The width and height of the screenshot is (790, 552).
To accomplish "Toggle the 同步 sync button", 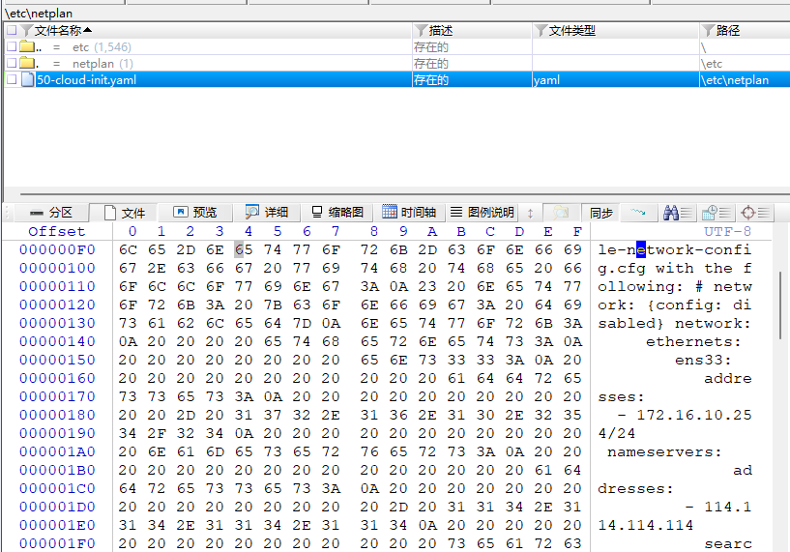I will click(x=600, y=213).
